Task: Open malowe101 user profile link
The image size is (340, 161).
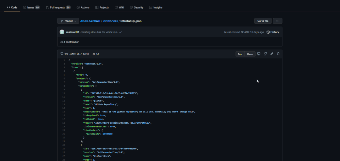Action: click(72, 32)
